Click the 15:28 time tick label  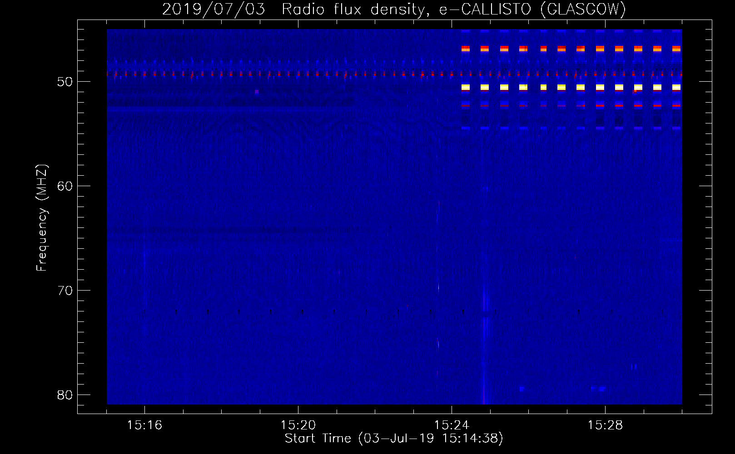point(605,425)
